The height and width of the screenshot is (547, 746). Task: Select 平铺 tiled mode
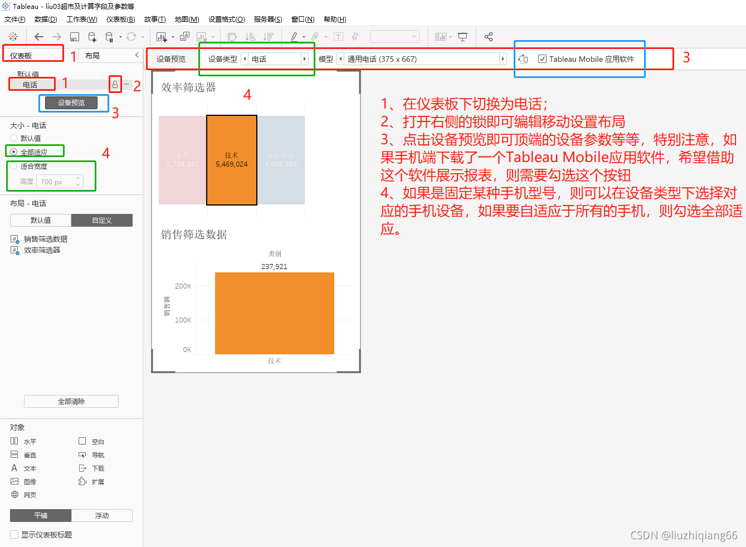[x=41, y=515]
